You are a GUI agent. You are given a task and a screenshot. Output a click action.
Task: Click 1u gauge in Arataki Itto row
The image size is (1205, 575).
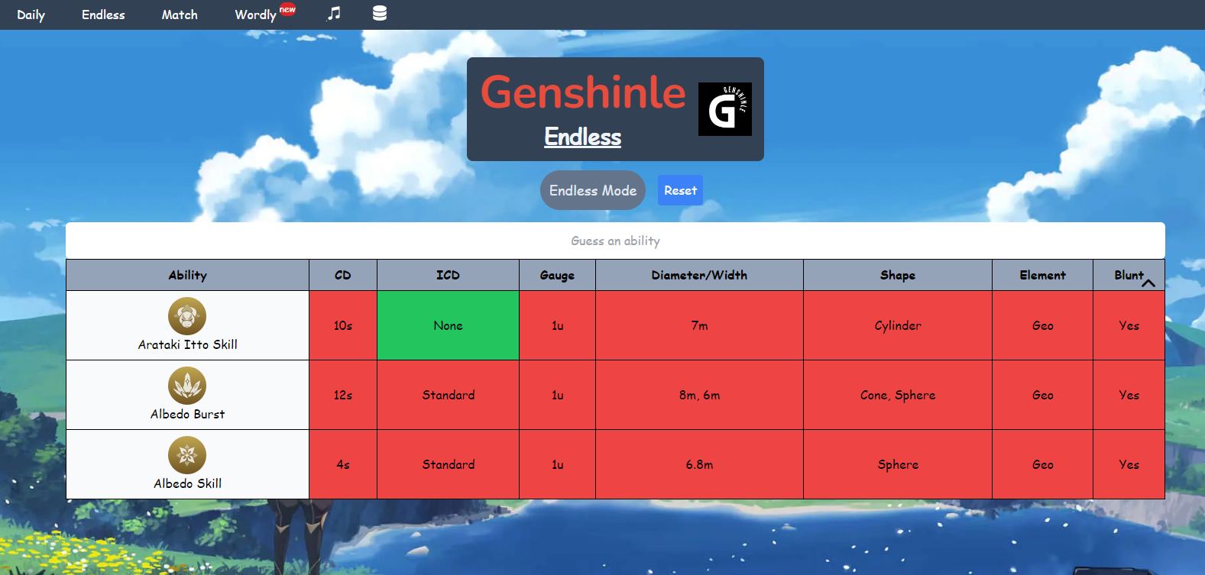click(x=557, y=325)
